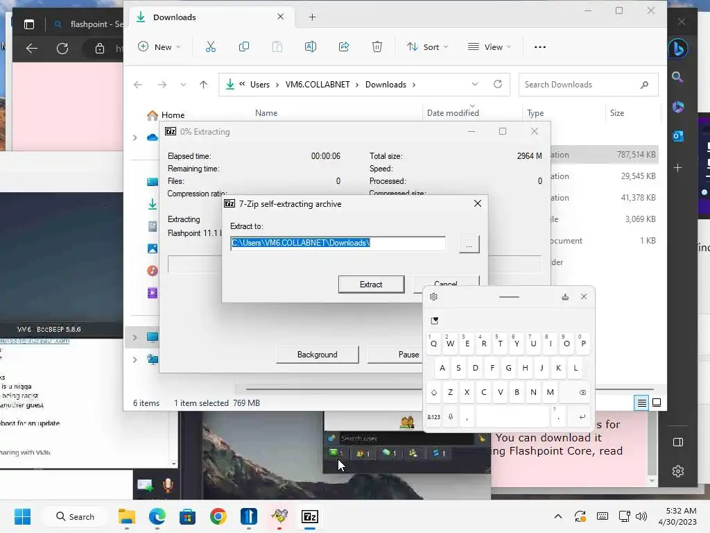Tap the &123 symbols key
The height and width of the screenshot is (533, 710).
(434, 417)
